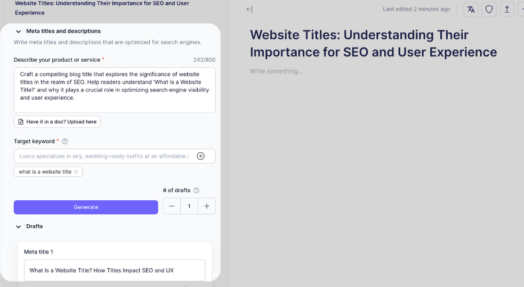Collapse the editor panel arrow icon
The height and width of the screenshot is (287, 524).
pos(249,9)
